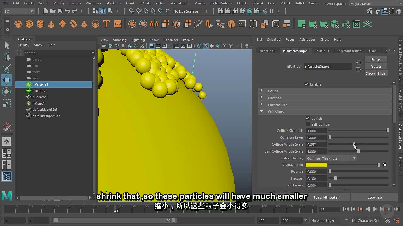403x226 pixels.
Task: Uncheck the Collide checkbox
Action: (308, 118)
